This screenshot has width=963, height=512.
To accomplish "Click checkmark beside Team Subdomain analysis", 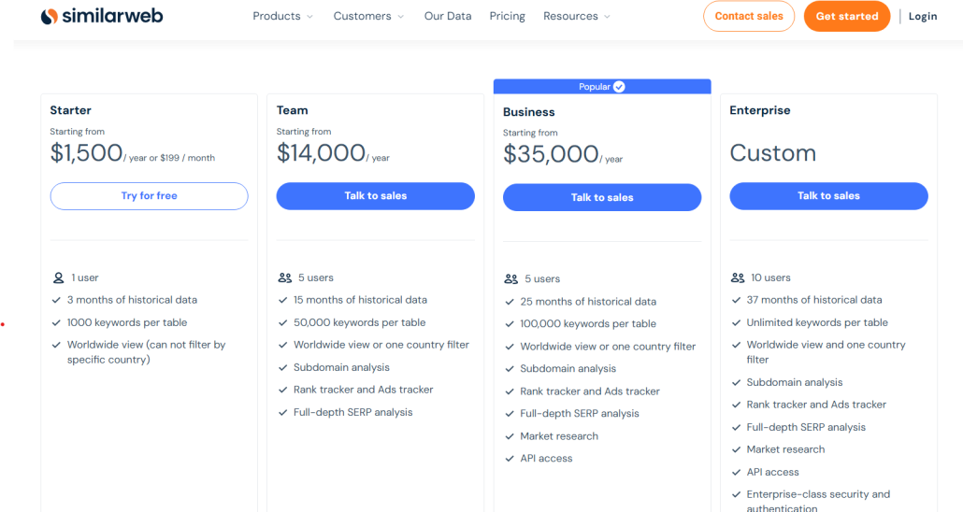I will 284,367.
